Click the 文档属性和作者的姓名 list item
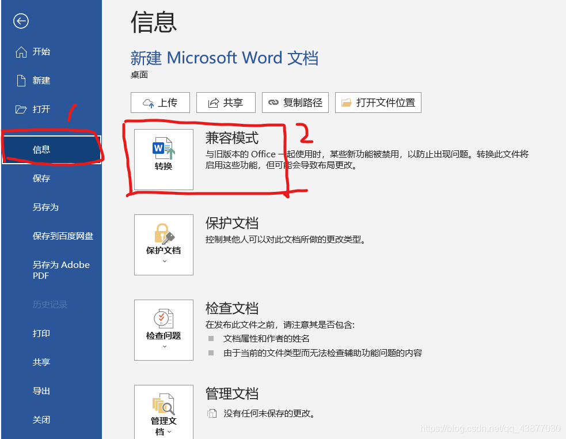The height and width of the screenshot is (439, 566). tap(267, 339)
